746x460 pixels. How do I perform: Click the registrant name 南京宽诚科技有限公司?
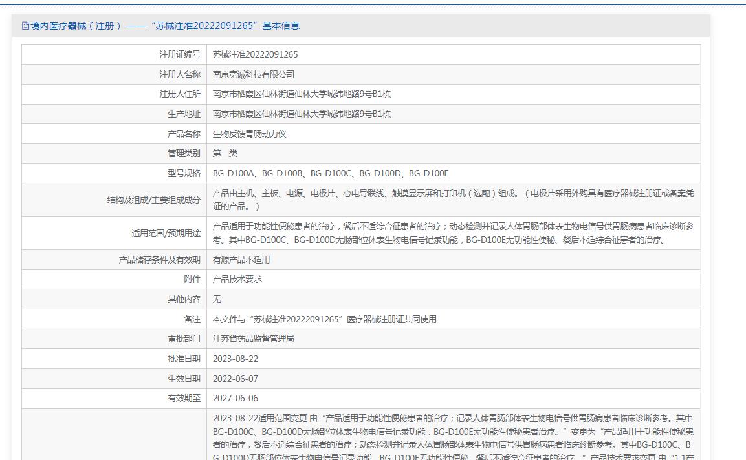253,74
